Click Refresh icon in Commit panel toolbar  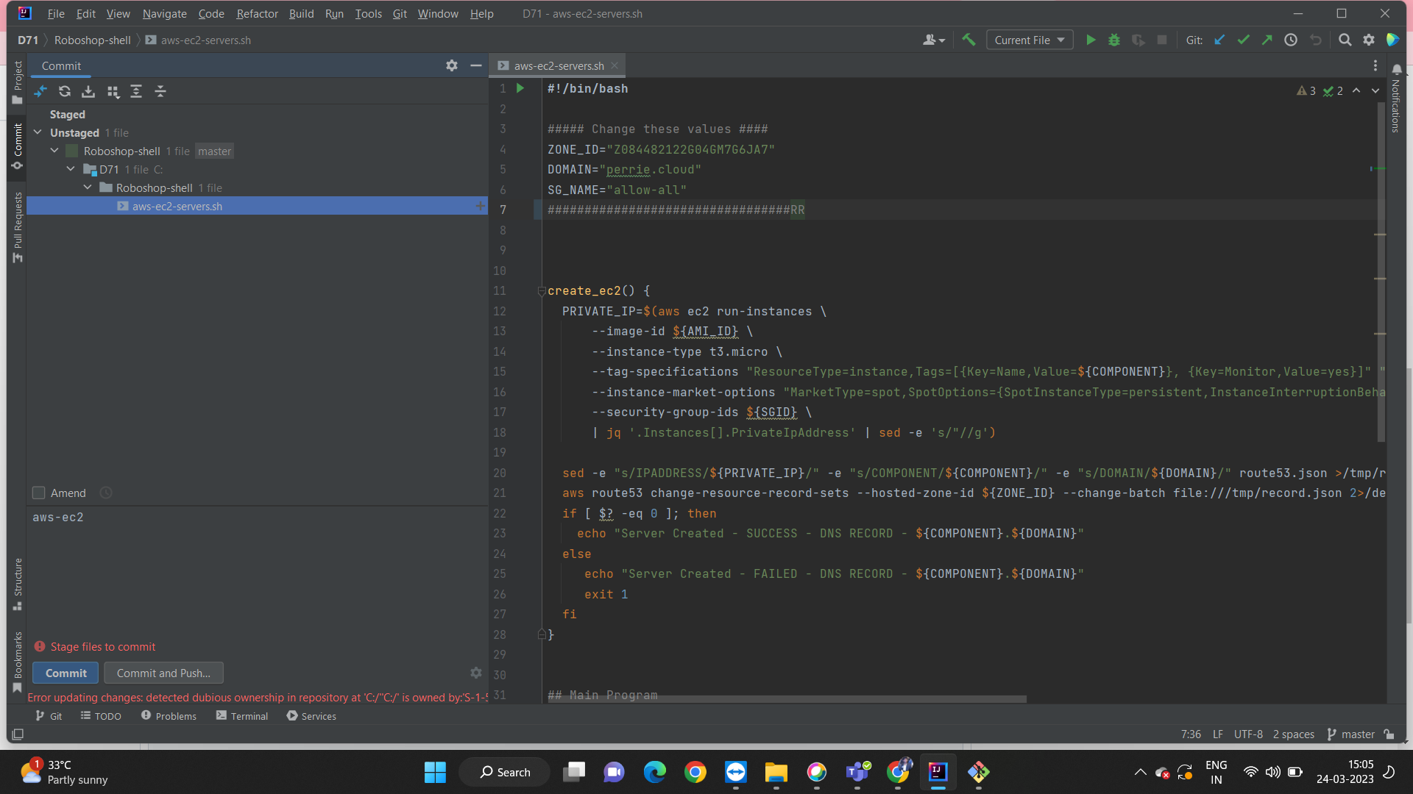tap(65, 91)
